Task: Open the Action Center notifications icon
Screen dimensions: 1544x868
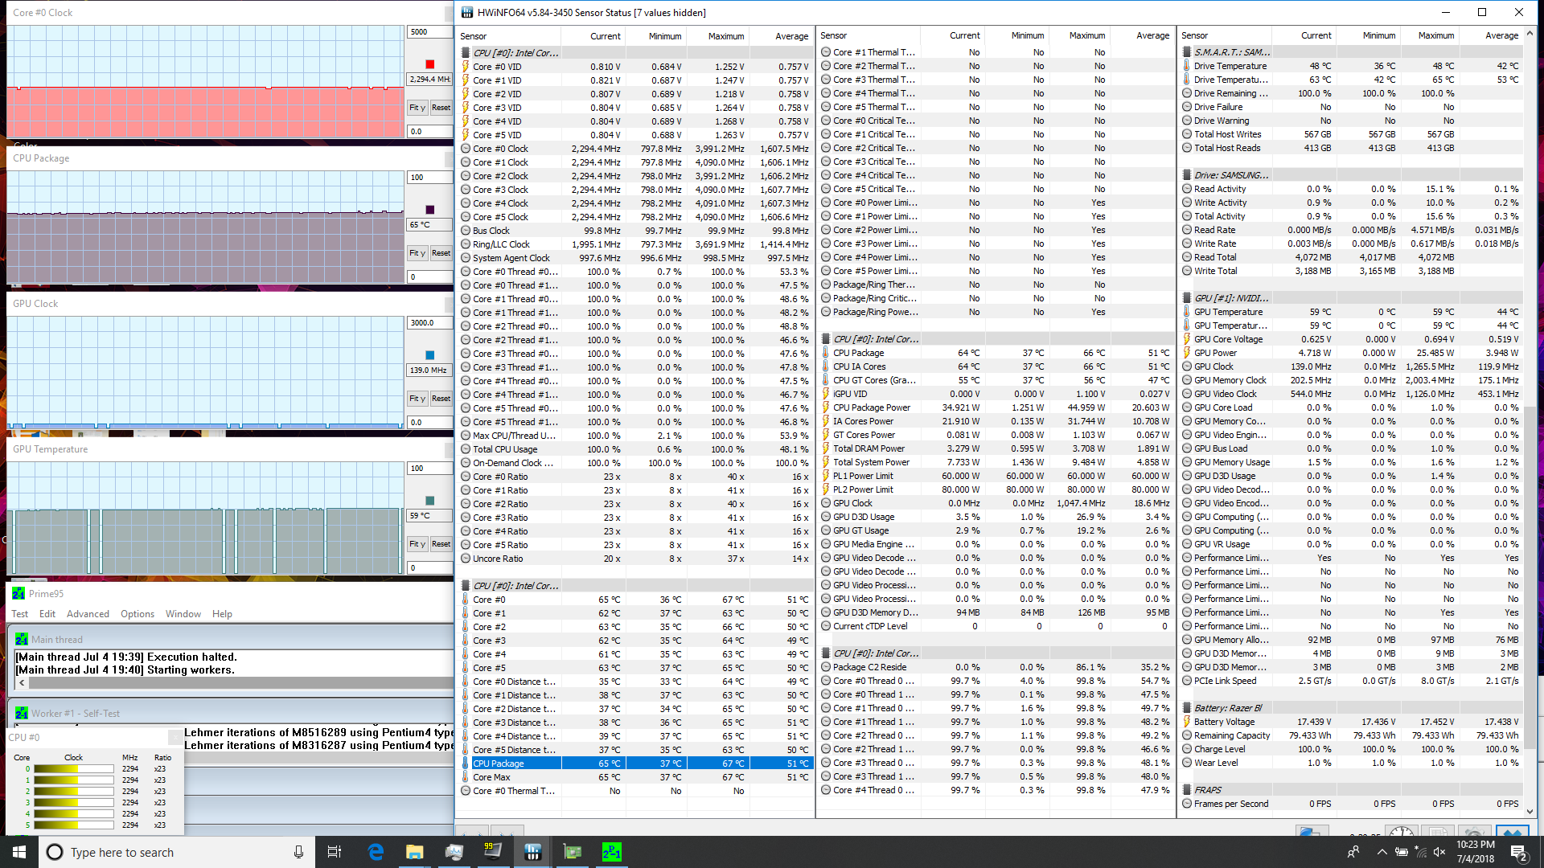Action: tap(1518, 852)
